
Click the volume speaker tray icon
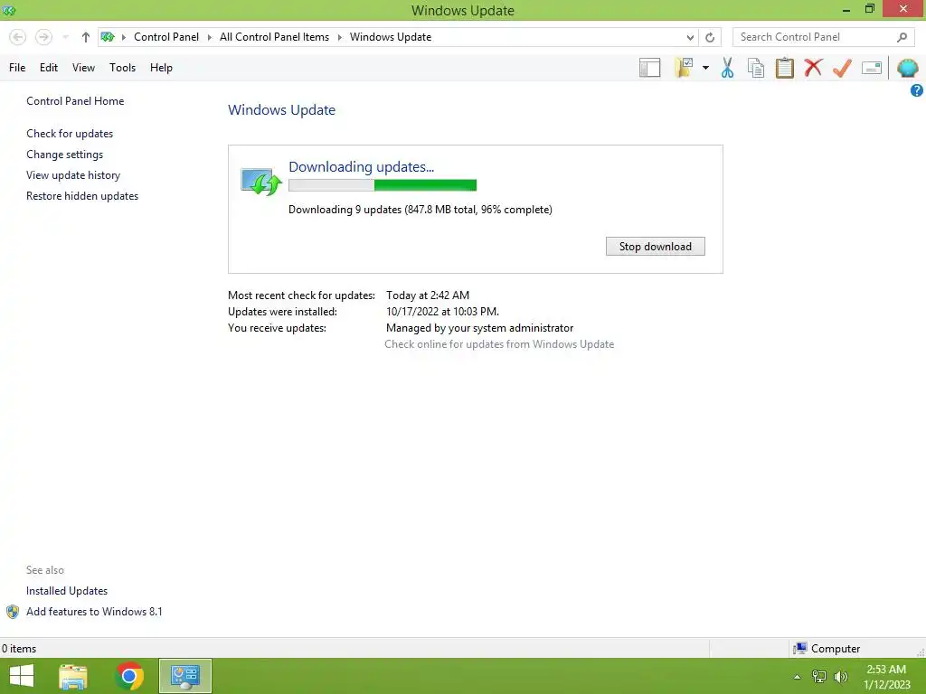(x=840, y=677)
